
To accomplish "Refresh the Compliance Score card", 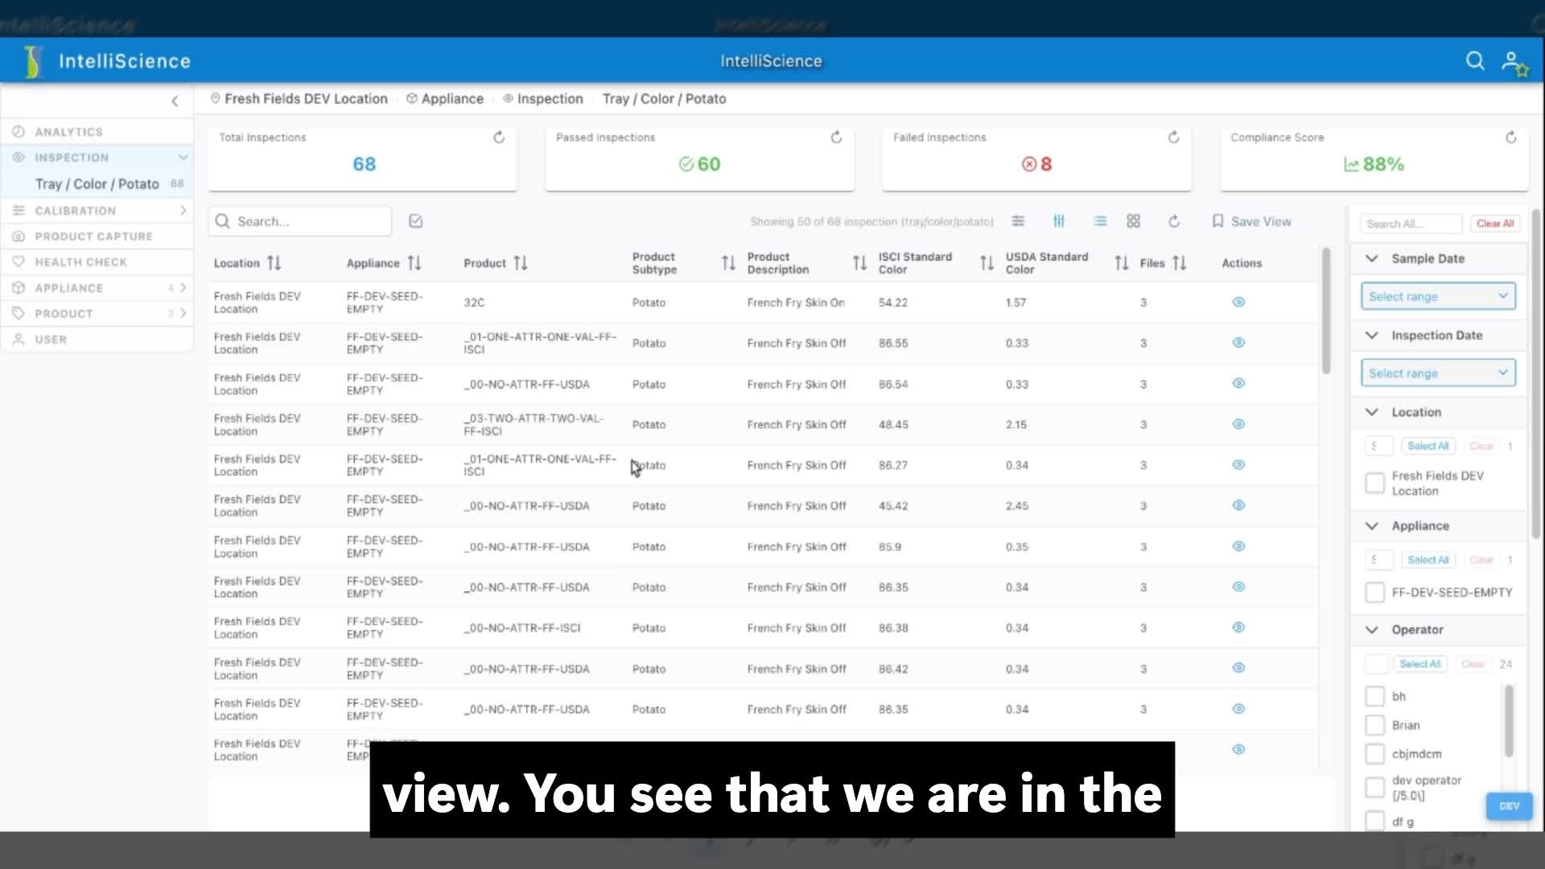I will coord(1510,138).
